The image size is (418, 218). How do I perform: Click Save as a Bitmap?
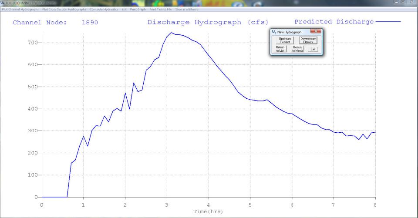coord(188,9)
